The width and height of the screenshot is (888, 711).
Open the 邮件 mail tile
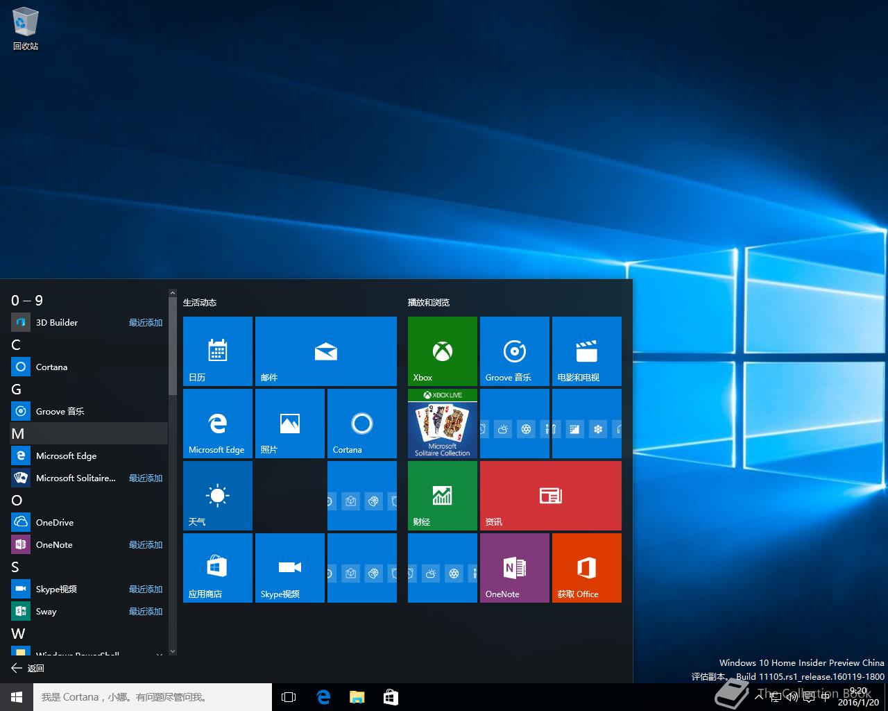(326, 351)
